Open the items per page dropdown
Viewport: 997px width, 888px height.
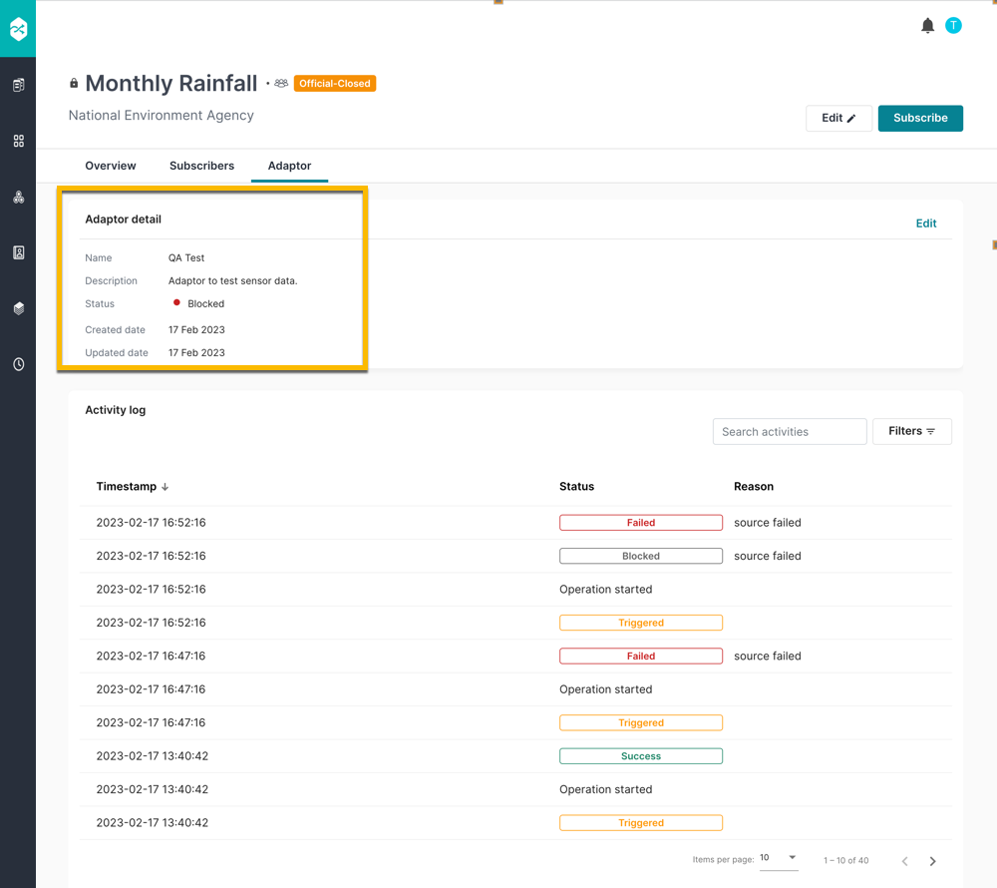tap(779, 859)
